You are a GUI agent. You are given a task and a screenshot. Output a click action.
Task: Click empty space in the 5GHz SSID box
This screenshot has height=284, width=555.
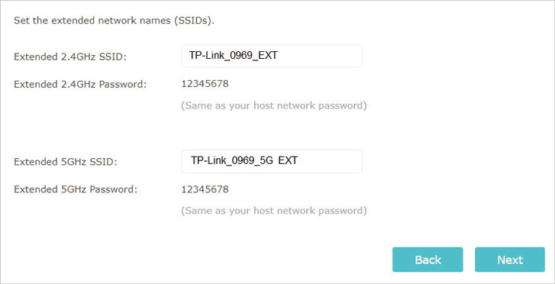click(329, 161)
